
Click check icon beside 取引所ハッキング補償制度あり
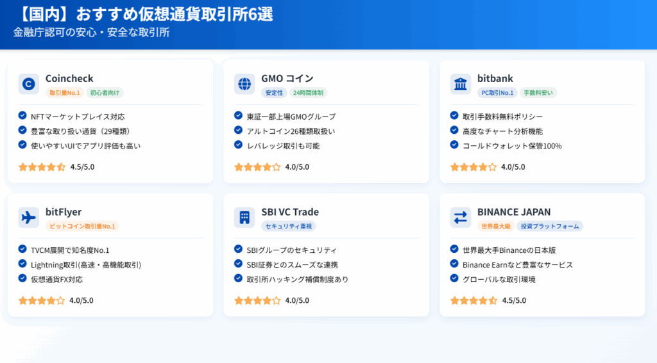coord(239,278)
